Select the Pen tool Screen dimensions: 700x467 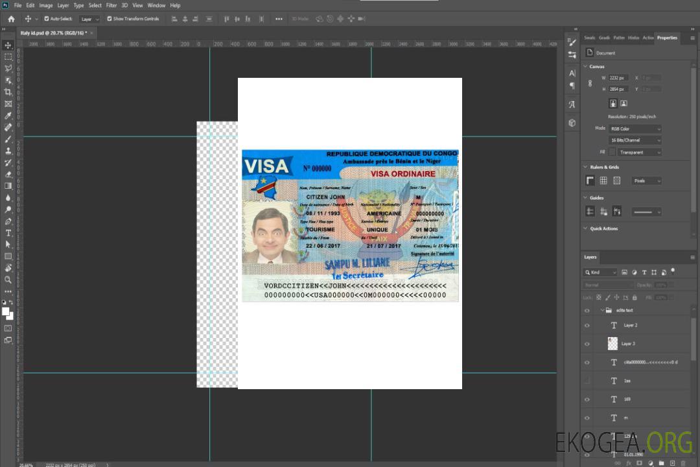pos(8,221)
